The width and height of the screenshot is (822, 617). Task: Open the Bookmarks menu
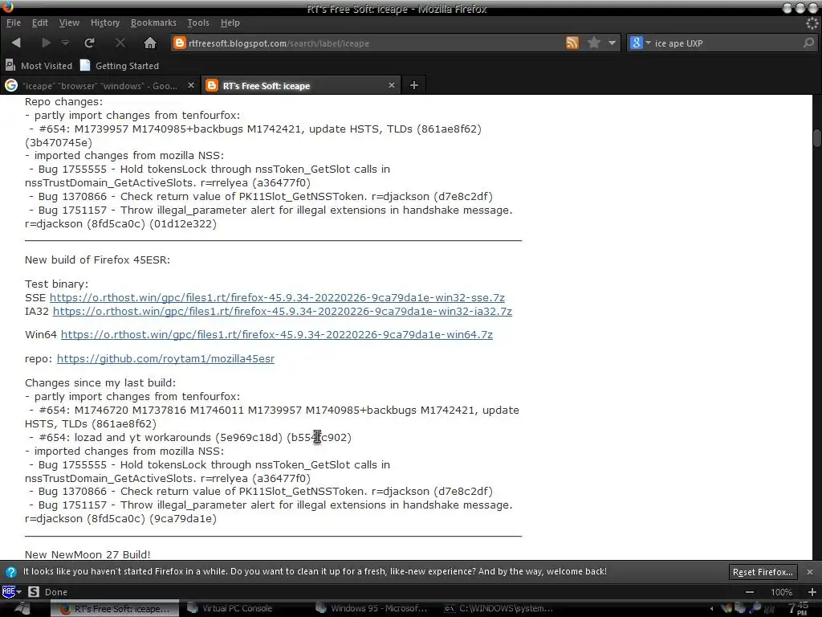pos(153,22)
